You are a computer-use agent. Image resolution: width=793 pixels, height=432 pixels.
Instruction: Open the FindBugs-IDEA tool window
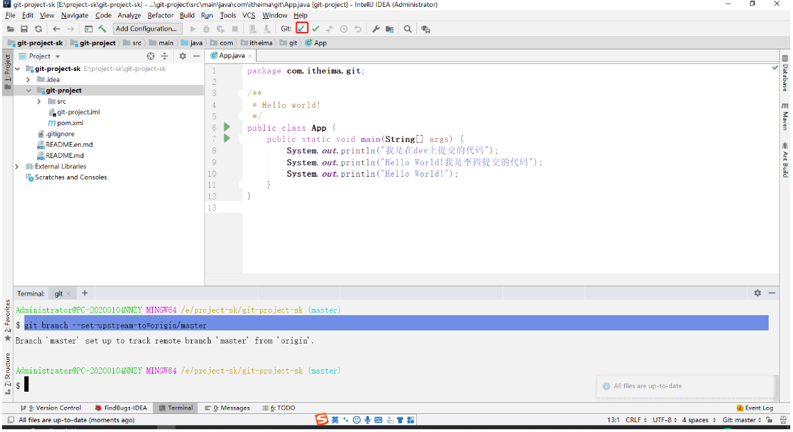point(121,408)
